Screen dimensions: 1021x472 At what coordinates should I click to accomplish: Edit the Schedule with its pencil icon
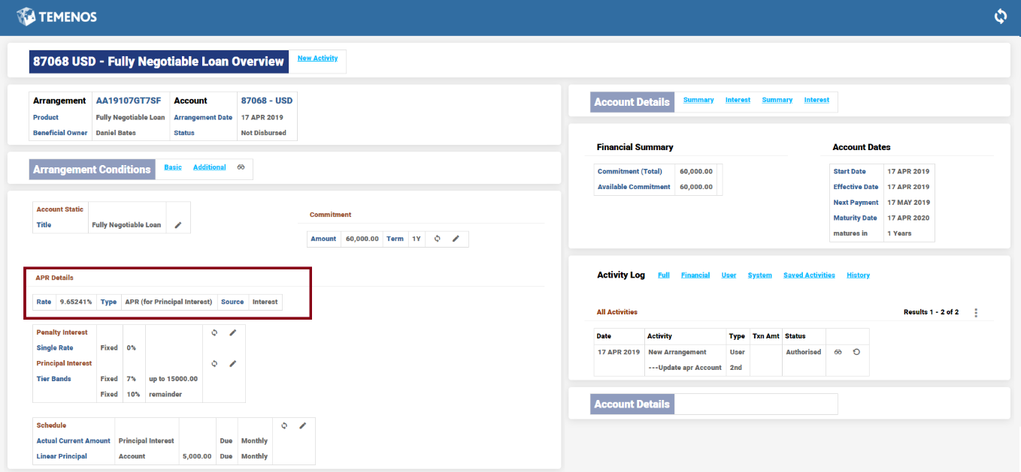[x=302, y=425]
